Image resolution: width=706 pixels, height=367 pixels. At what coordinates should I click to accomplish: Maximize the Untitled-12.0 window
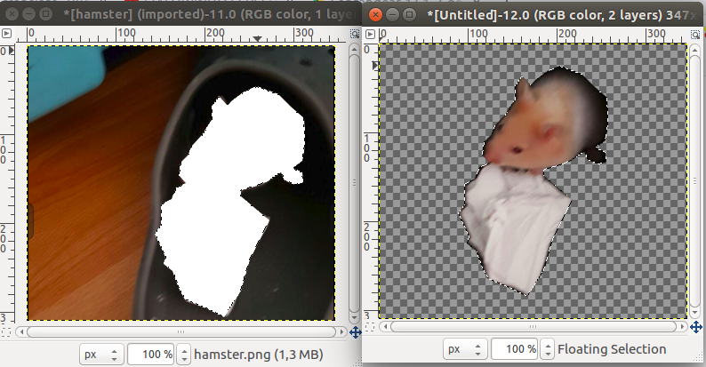[x=409, y=15]
